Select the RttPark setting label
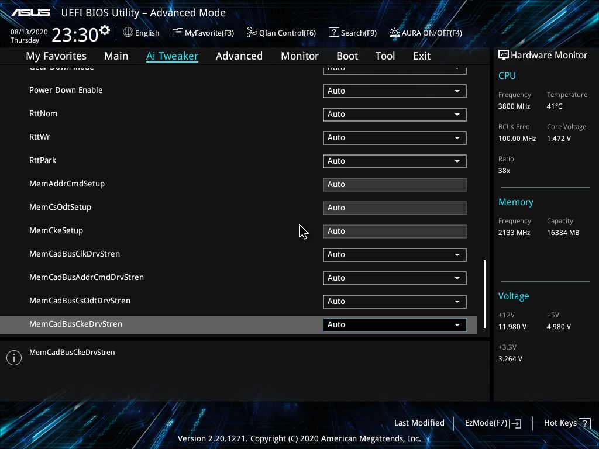Screen dimensions: 599x449 [42, 160]
